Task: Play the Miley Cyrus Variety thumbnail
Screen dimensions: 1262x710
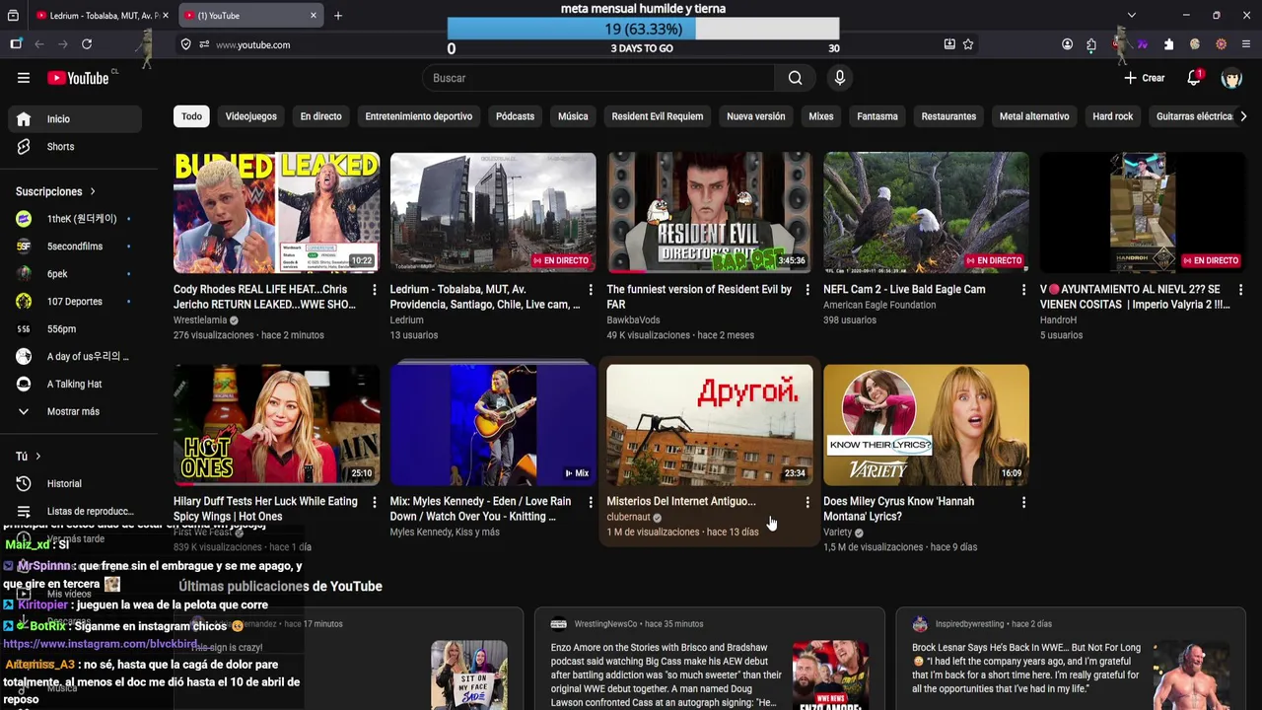Action: [927, 426]
